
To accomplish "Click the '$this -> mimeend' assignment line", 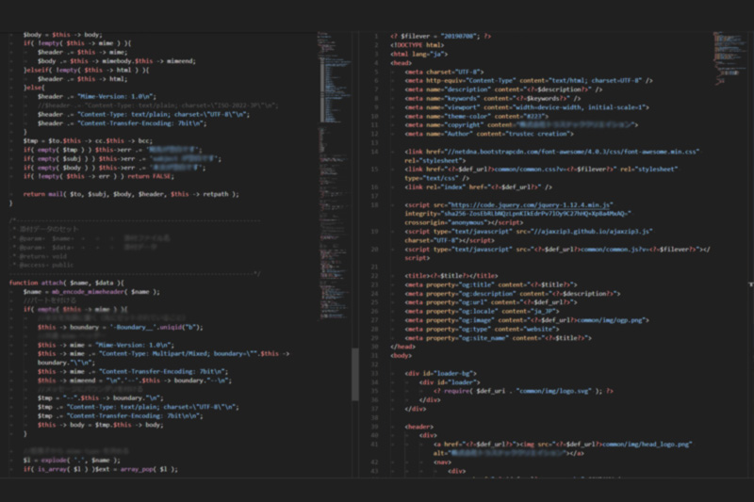I will pyautogui.click(x=135, y=381).
